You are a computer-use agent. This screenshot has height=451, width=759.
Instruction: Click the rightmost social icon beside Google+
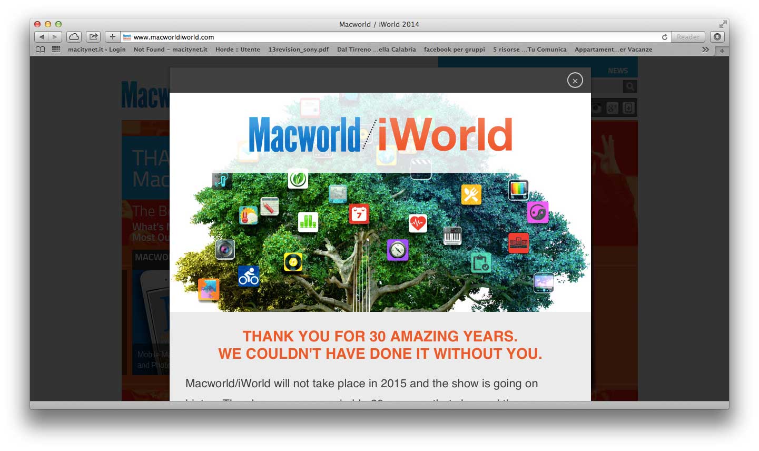pyautogui.click(x=628, y=108)
